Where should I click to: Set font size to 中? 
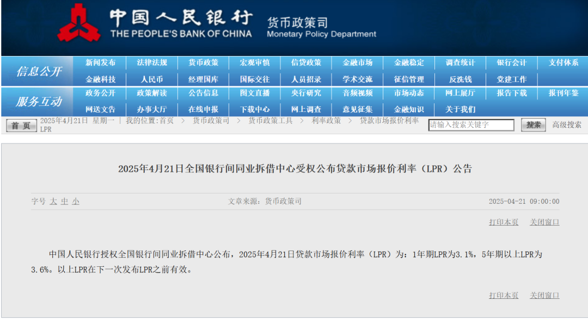(64, 202)
